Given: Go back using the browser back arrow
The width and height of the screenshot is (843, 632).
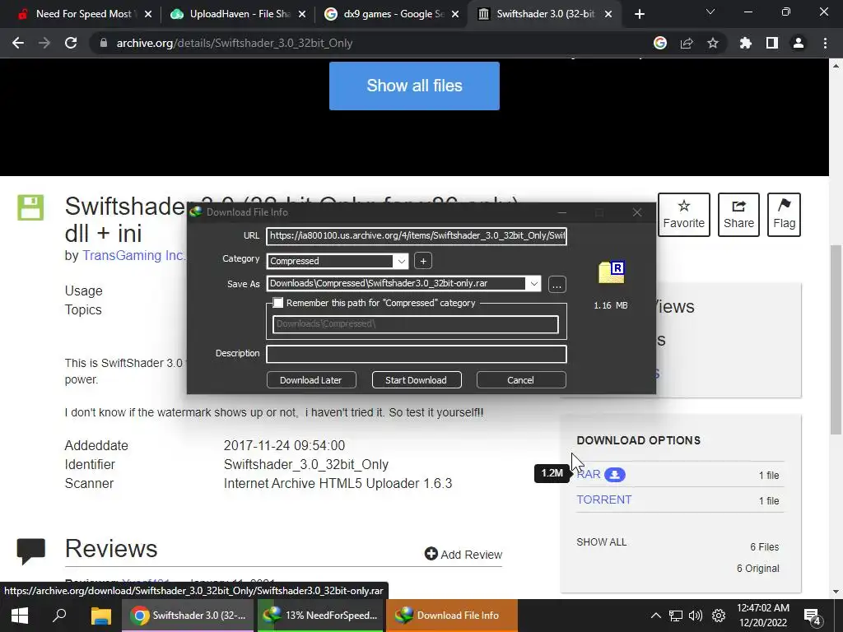Looking at the screenshot, I should pos(18,43).
